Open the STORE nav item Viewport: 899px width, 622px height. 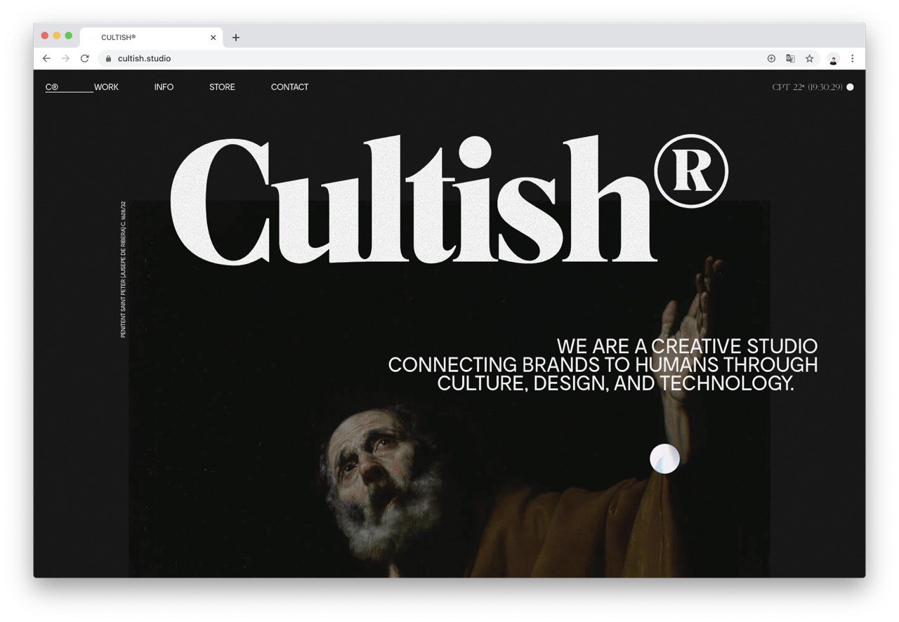(222, 87)
